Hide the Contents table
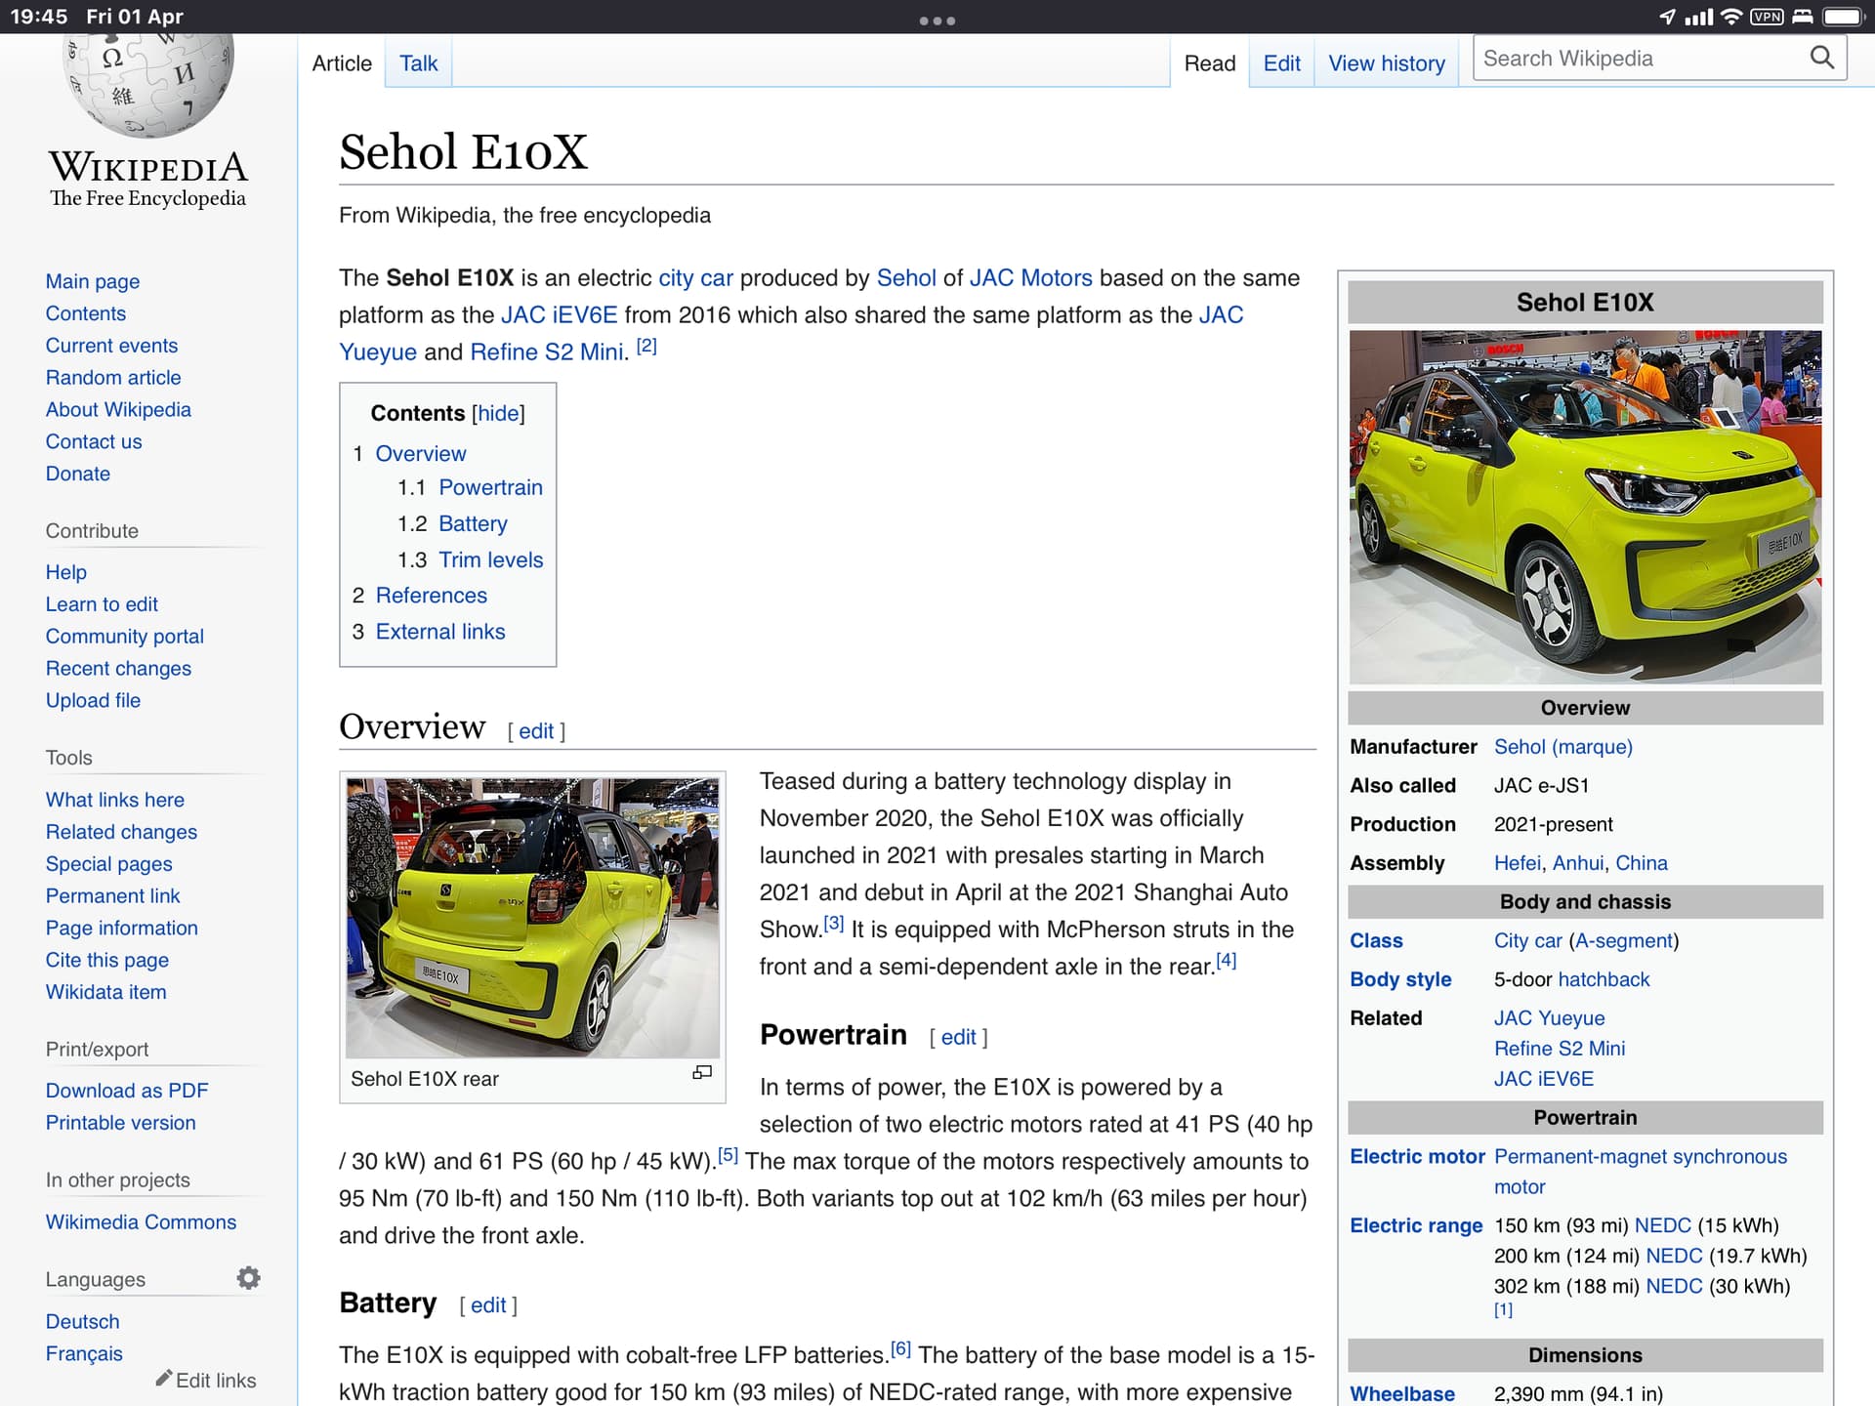The width and height of the screenshot is (1875, 1406). [498, 413]
